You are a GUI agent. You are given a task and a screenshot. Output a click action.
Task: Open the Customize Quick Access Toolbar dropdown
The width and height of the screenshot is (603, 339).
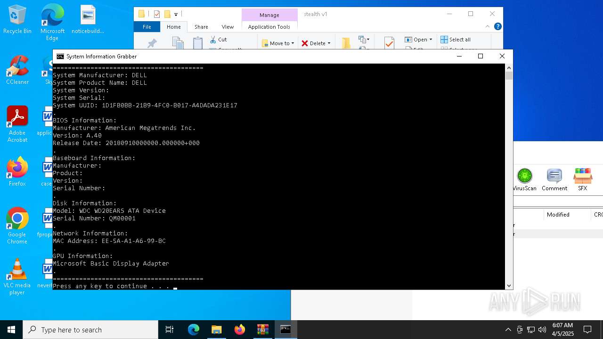[x=176, y=14]
